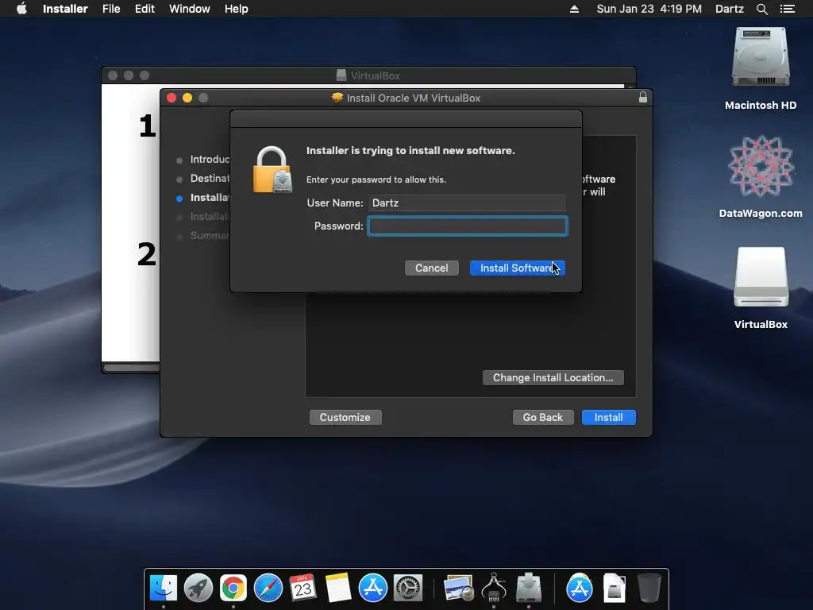813x610 pixels.
Task: Open Notes app in the Dock
Action: (338, 589)
